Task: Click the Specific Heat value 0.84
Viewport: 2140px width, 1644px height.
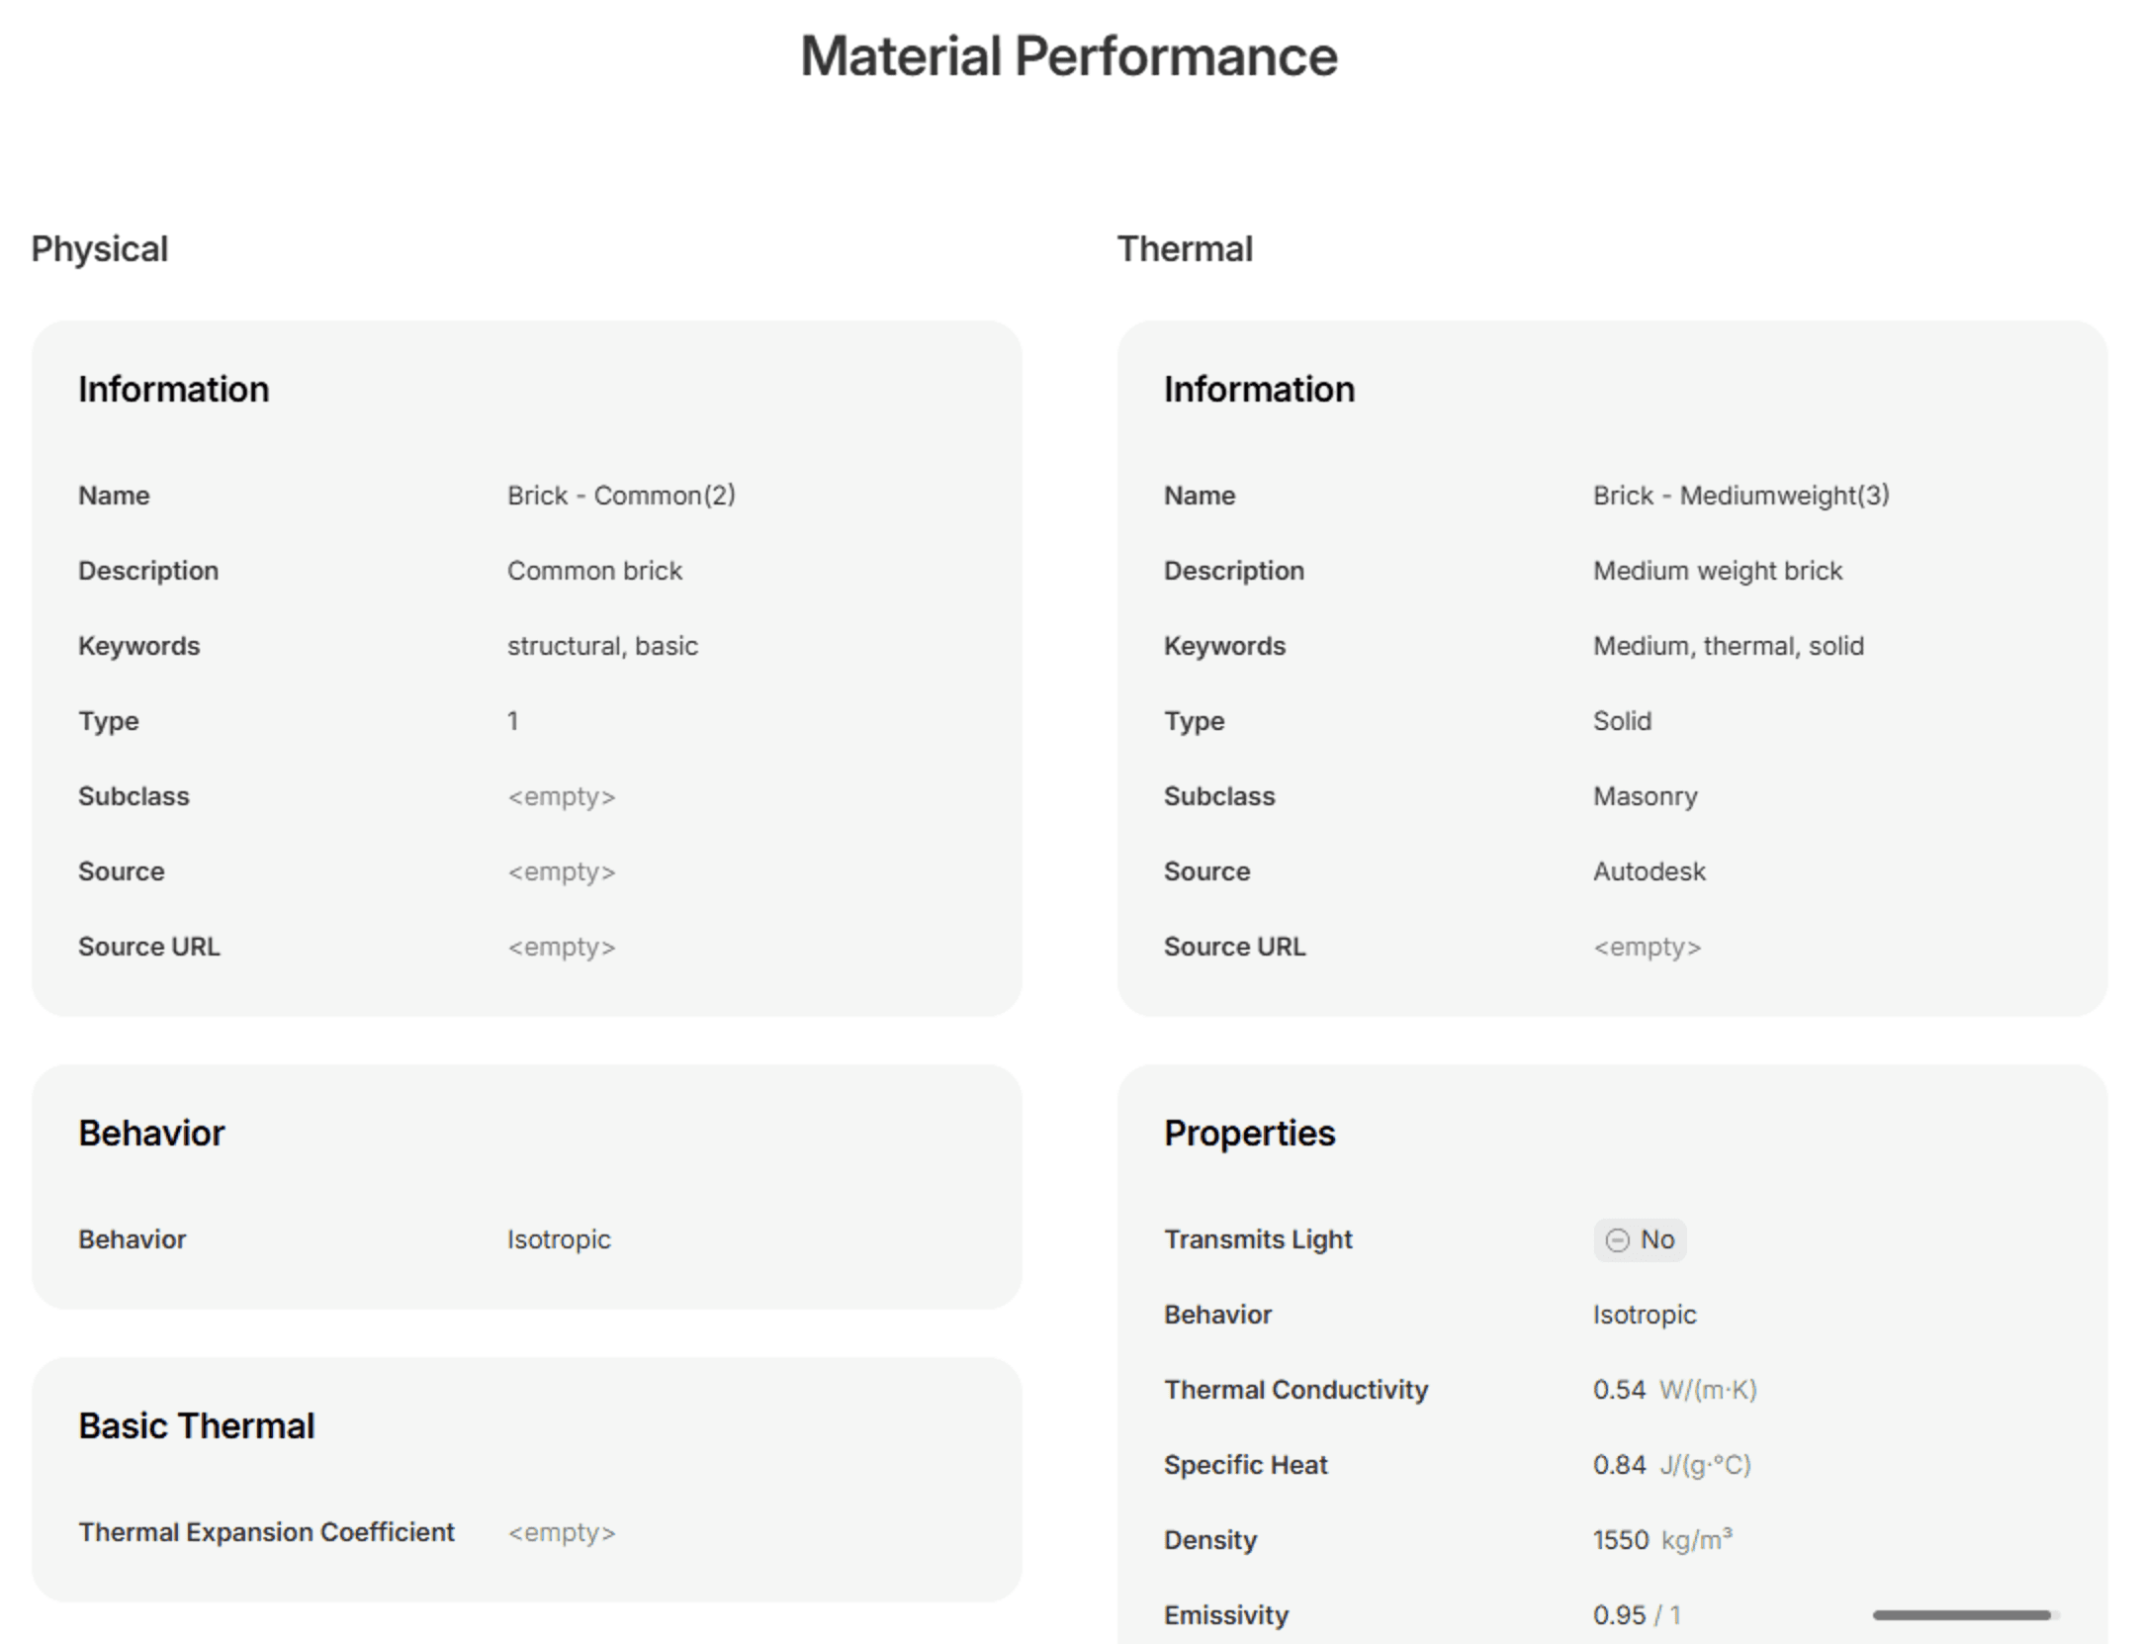Action: tap(1619, 1464)
